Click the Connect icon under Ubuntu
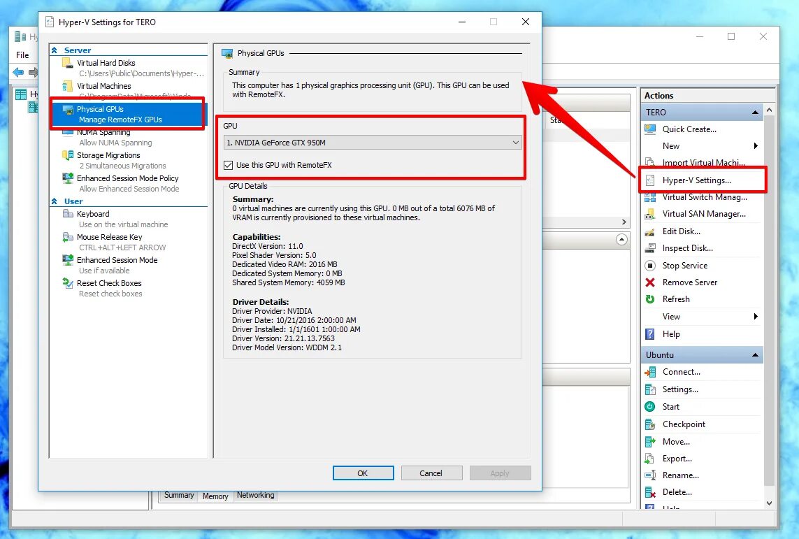 tap(650, 372)
